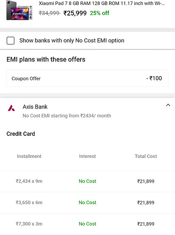Screen dimensions: 175x235
Task: Click the ₹25,999 discounted price
Action: [75, 13]
